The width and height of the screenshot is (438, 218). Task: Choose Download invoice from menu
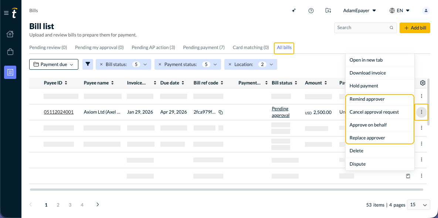point(380,73)
